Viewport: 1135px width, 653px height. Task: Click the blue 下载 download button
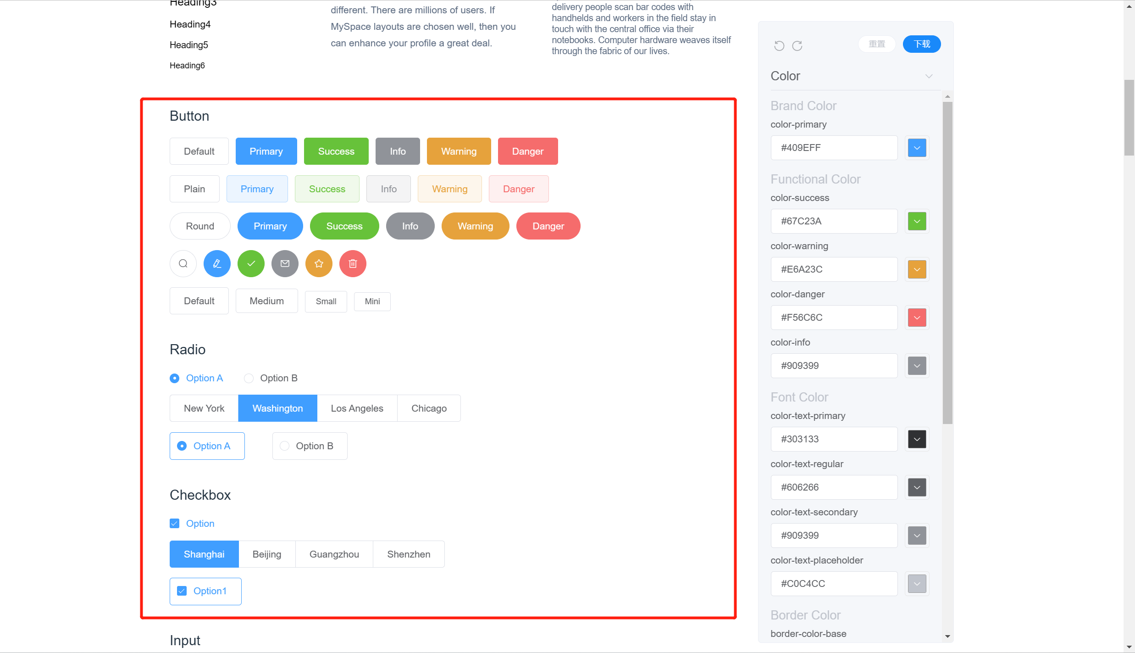coord(922,44)
